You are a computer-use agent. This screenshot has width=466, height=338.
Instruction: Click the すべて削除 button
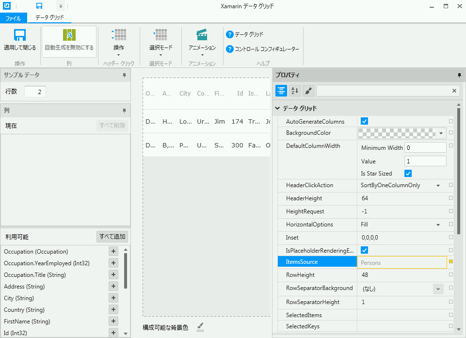(112, 126)
